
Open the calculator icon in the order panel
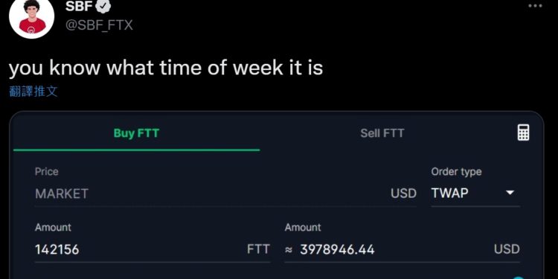pyautogui.click(x=523, y=132)
